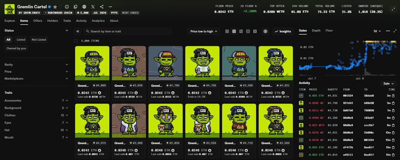Toggle the Owned by you filter
The image size is (400, 160).
[x=16, y=48]
